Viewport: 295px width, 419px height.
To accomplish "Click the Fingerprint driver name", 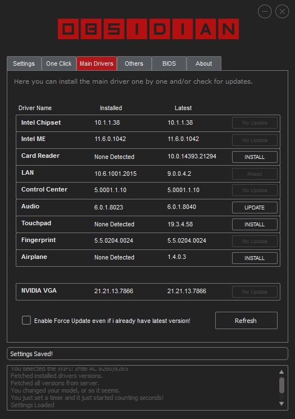I will click(x=39, y=240).
